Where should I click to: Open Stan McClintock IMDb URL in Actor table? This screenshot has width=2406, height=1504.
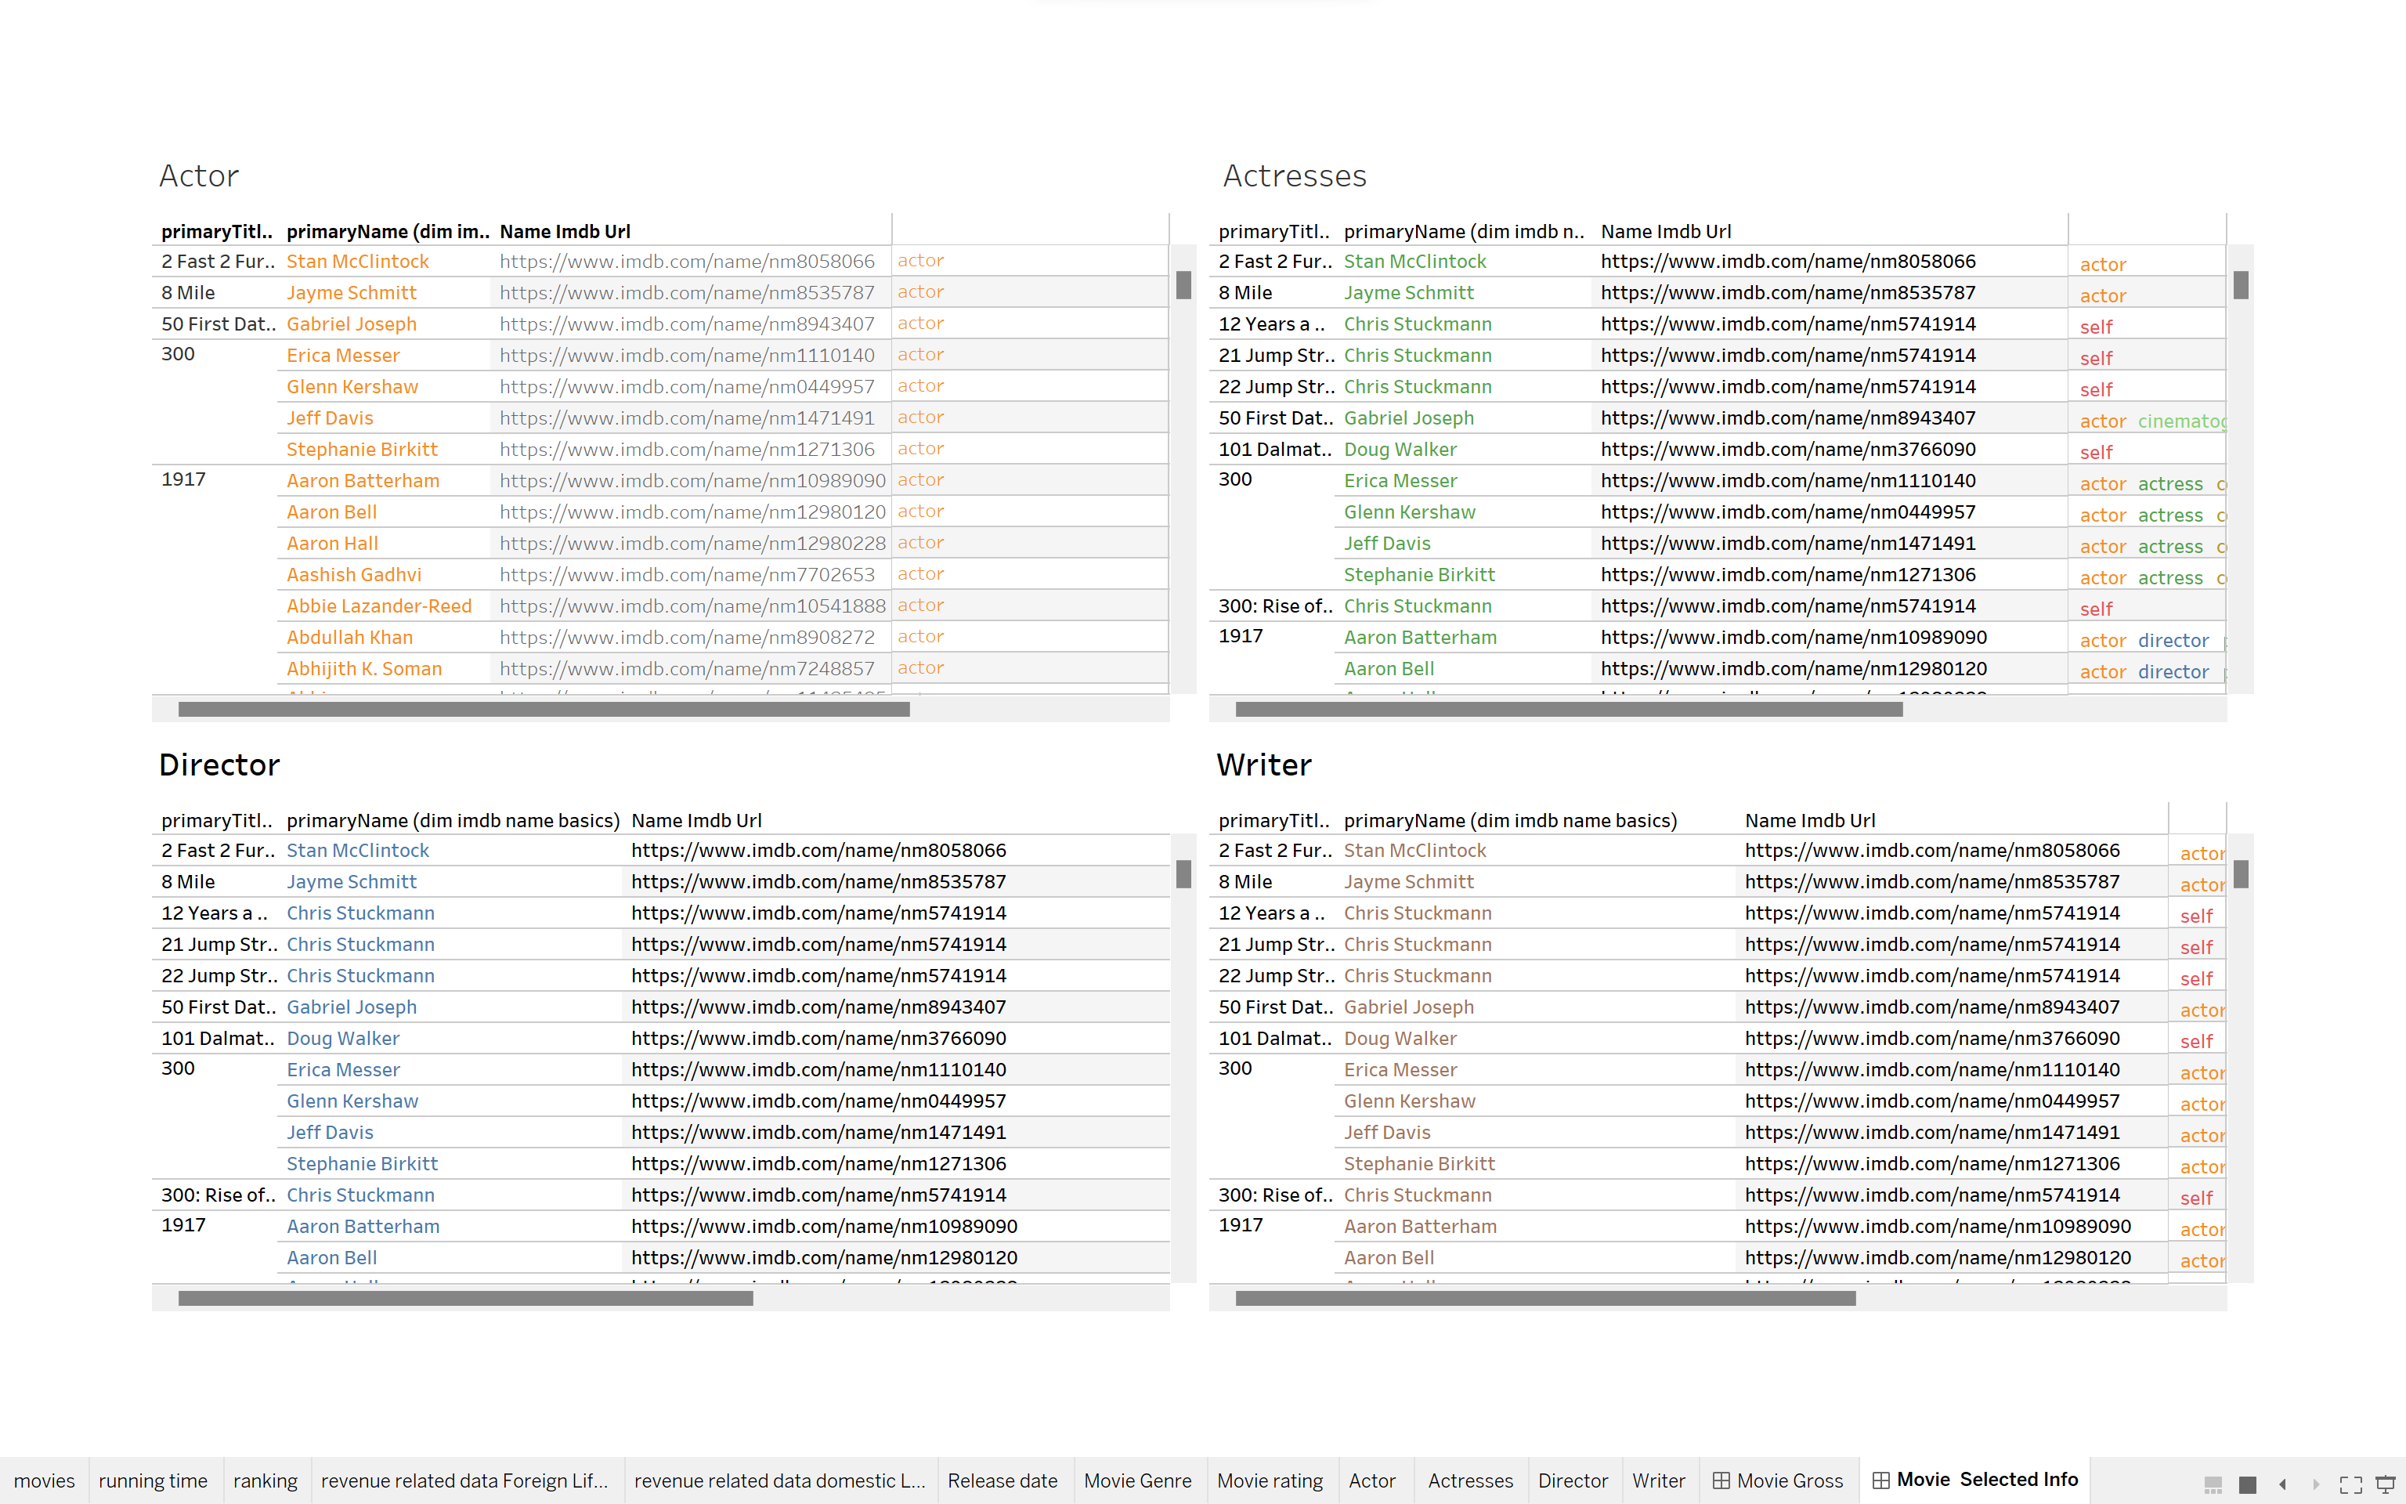pos(686,261)
